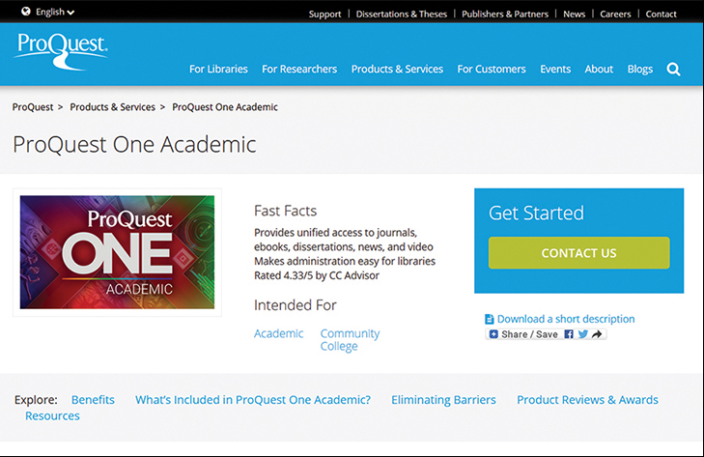The height and width of the screenshot is (457, 704).
Task: Click the document icon beside Download
Action: click(x=490, y=319)
